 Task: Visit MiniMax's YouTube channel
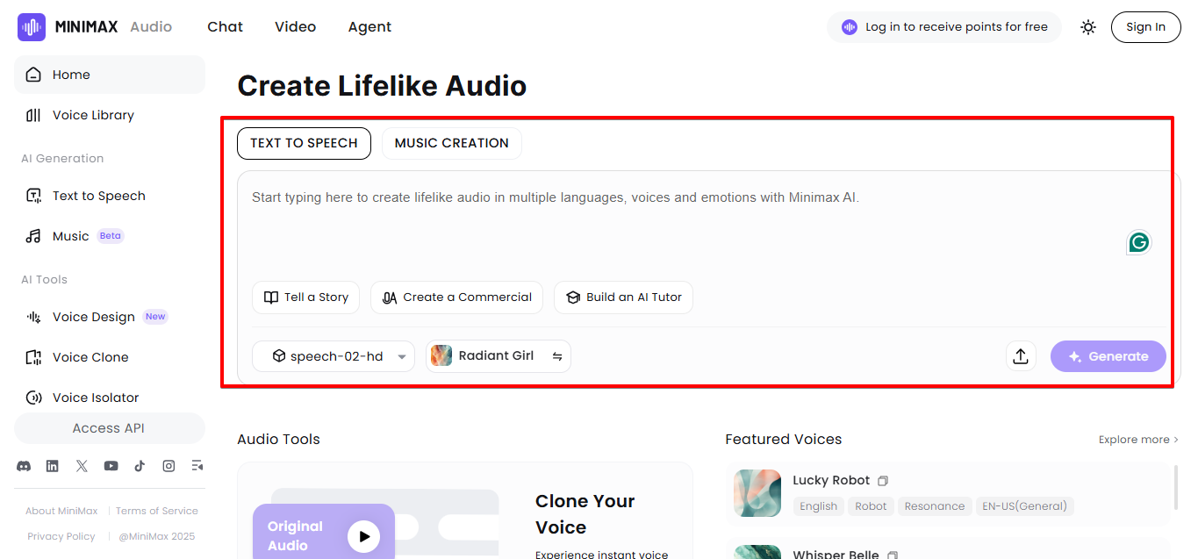111,465
